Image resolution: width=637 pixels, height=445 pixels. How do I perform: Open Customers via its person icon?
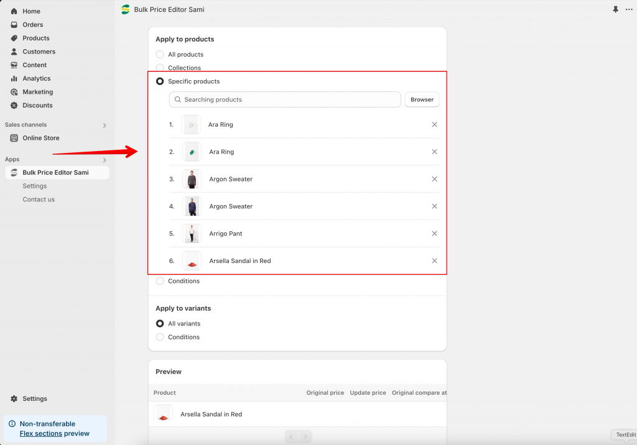coord(14,52)
